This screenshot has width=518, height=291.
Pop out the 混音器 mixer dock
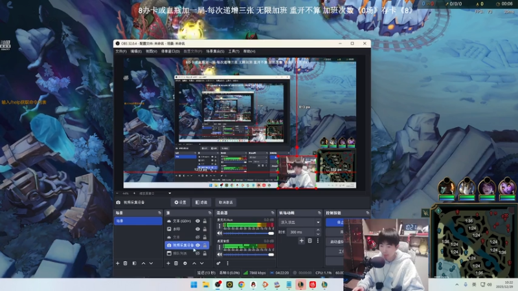click(273, 213)
